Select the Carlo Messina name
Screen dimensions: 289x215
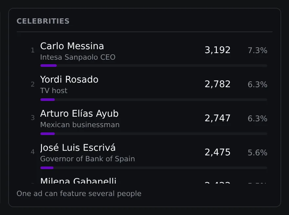72,46
